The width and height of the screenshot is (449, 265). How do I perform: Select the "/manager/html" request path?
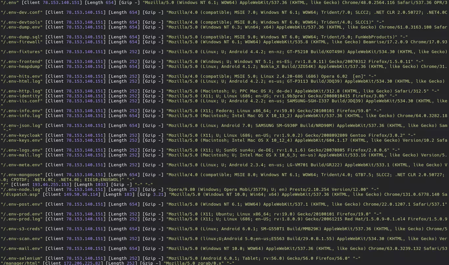click(x=20, y=263)
